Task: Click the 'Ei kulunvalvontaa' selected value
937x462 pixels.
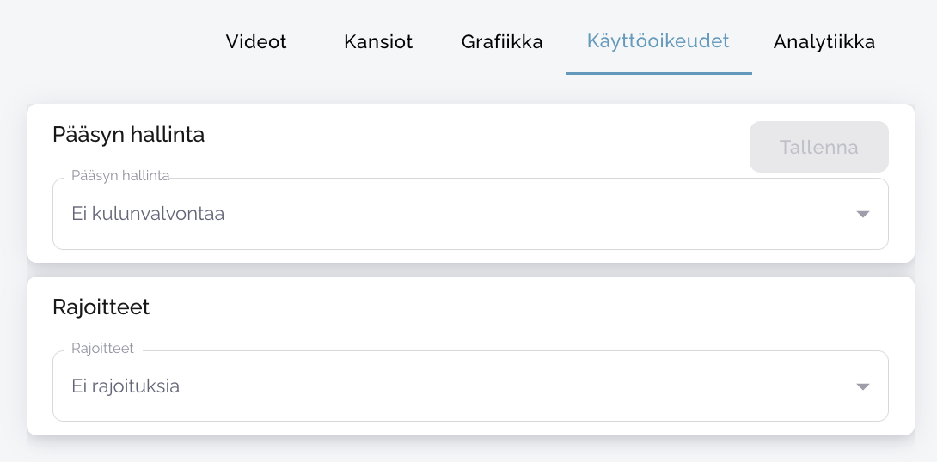Action: pos(148,214)
